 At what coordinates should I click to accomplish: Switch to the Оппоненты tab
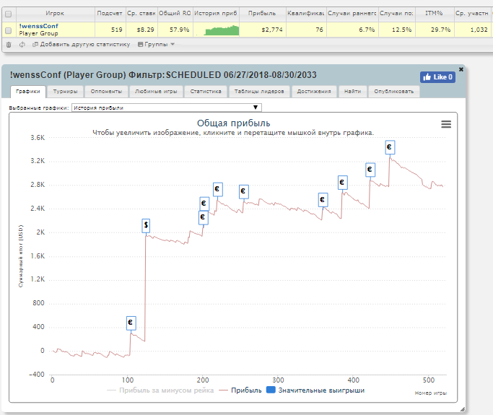106,92
